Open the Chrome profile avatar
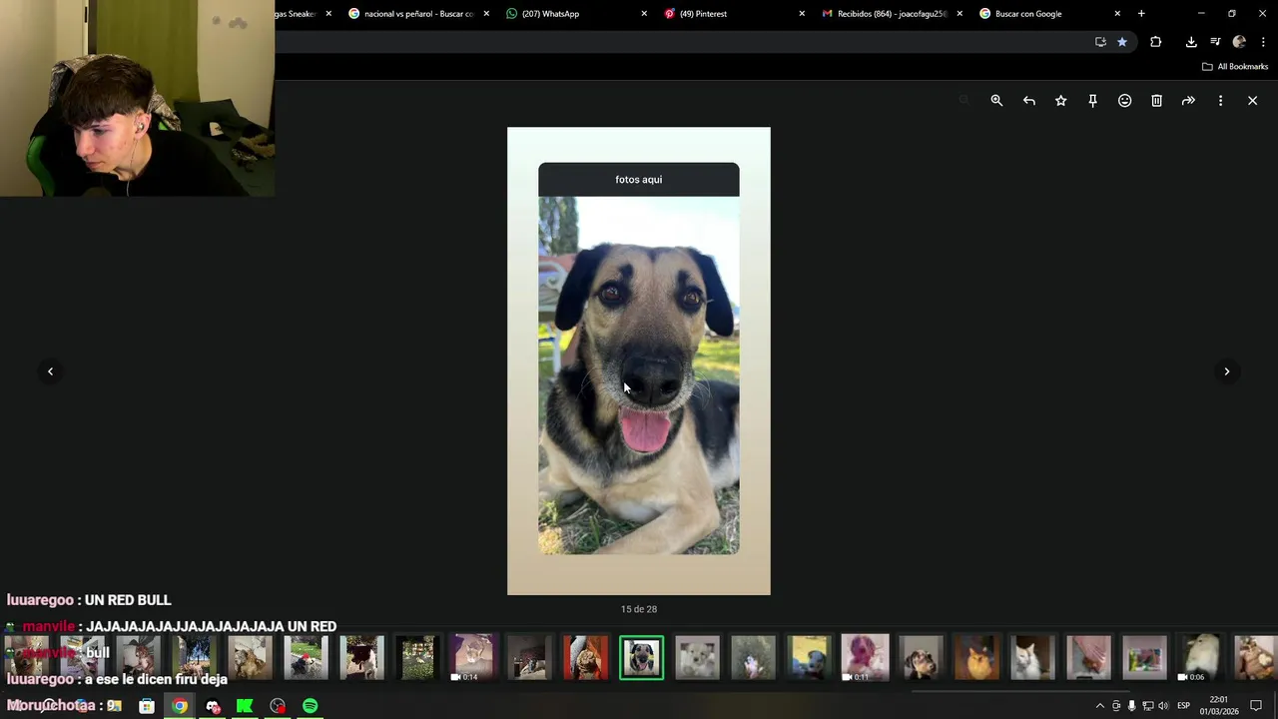Screen dimensions: 1278x719 click(x=1239, y=42)
